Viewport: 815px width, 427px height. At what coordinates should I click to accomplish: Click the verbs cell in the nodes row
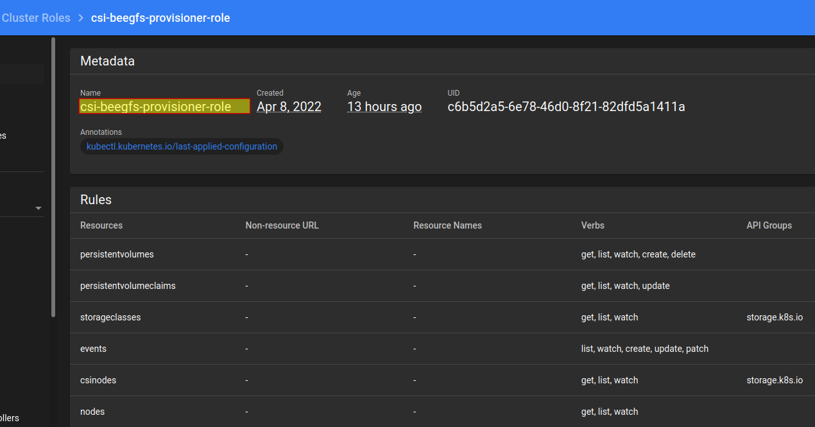coord(610,412)
